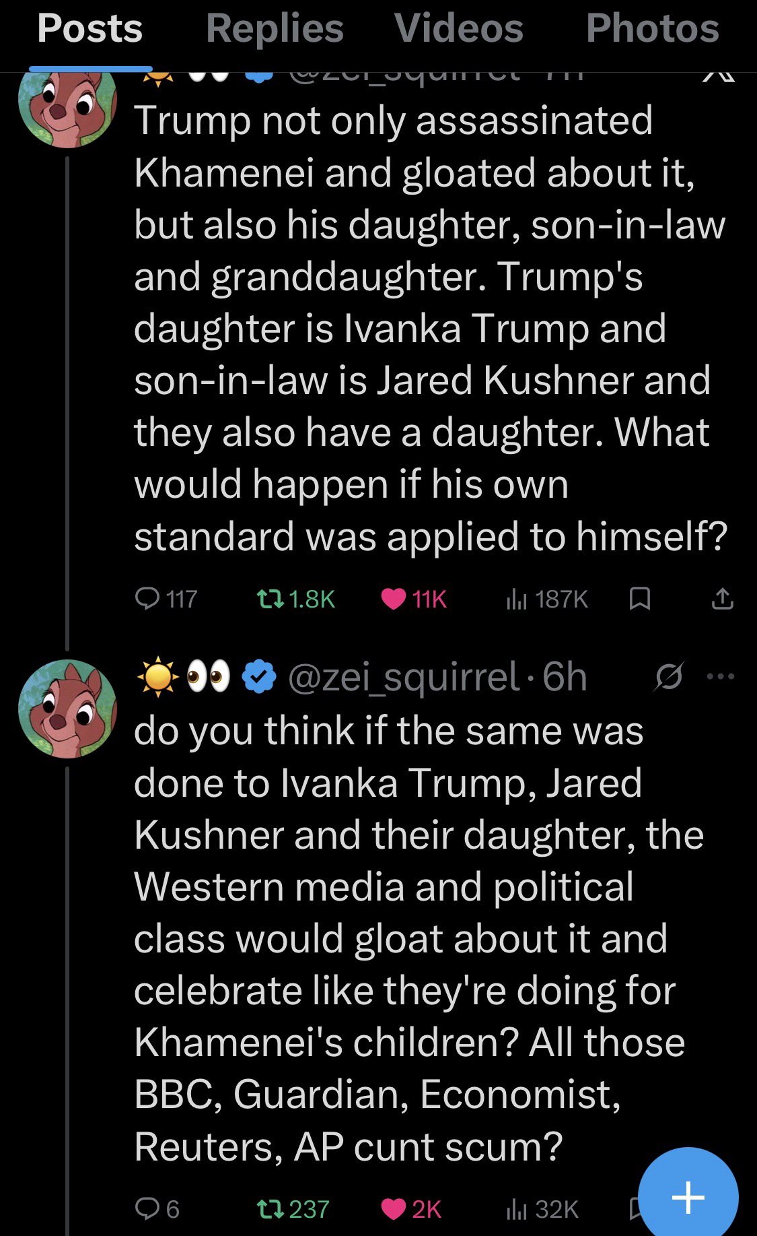View analytics for the 32K-views post
Image resolution: width=757 pixels, height=1236 pixels.
pyautogui.click(x=515, y=1209)
